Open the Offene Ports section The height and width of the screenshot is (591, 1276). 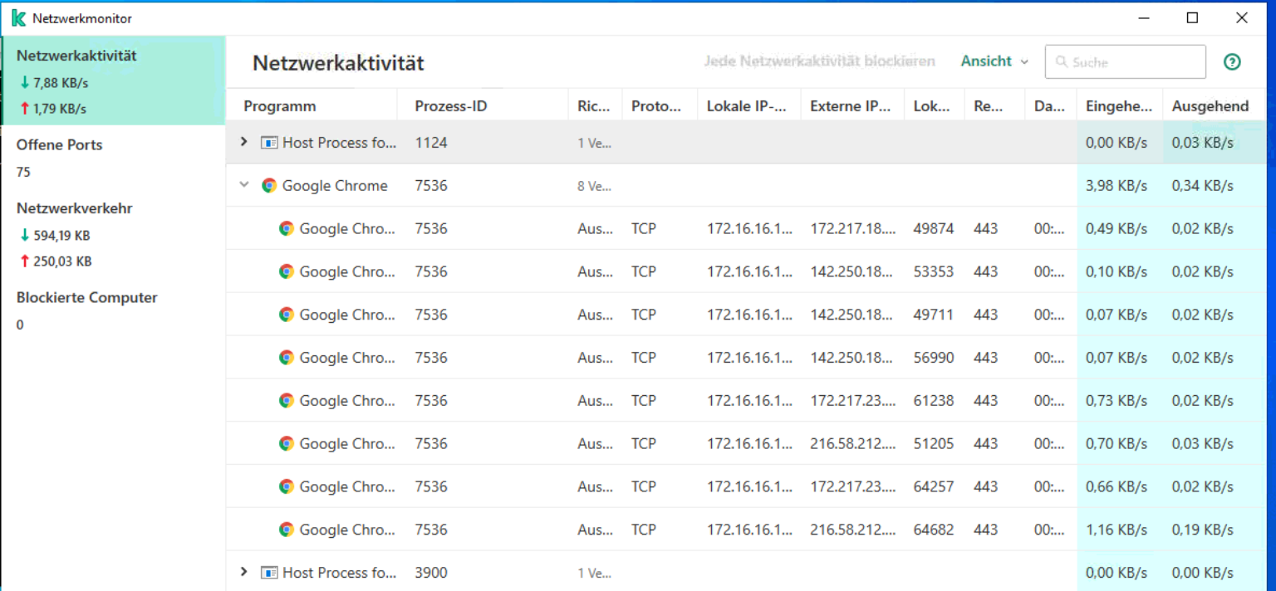[x=60, y=145]
